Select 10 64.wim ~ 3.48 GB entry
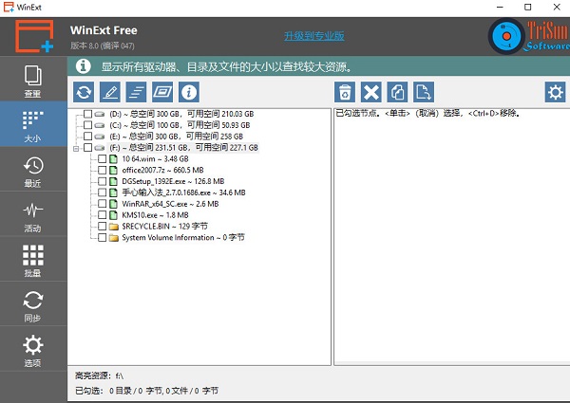The width and height of the screenshot is (570, 403). [x=155, y=159]
